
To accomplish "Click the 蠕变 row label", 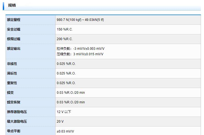I will point(10,93).
